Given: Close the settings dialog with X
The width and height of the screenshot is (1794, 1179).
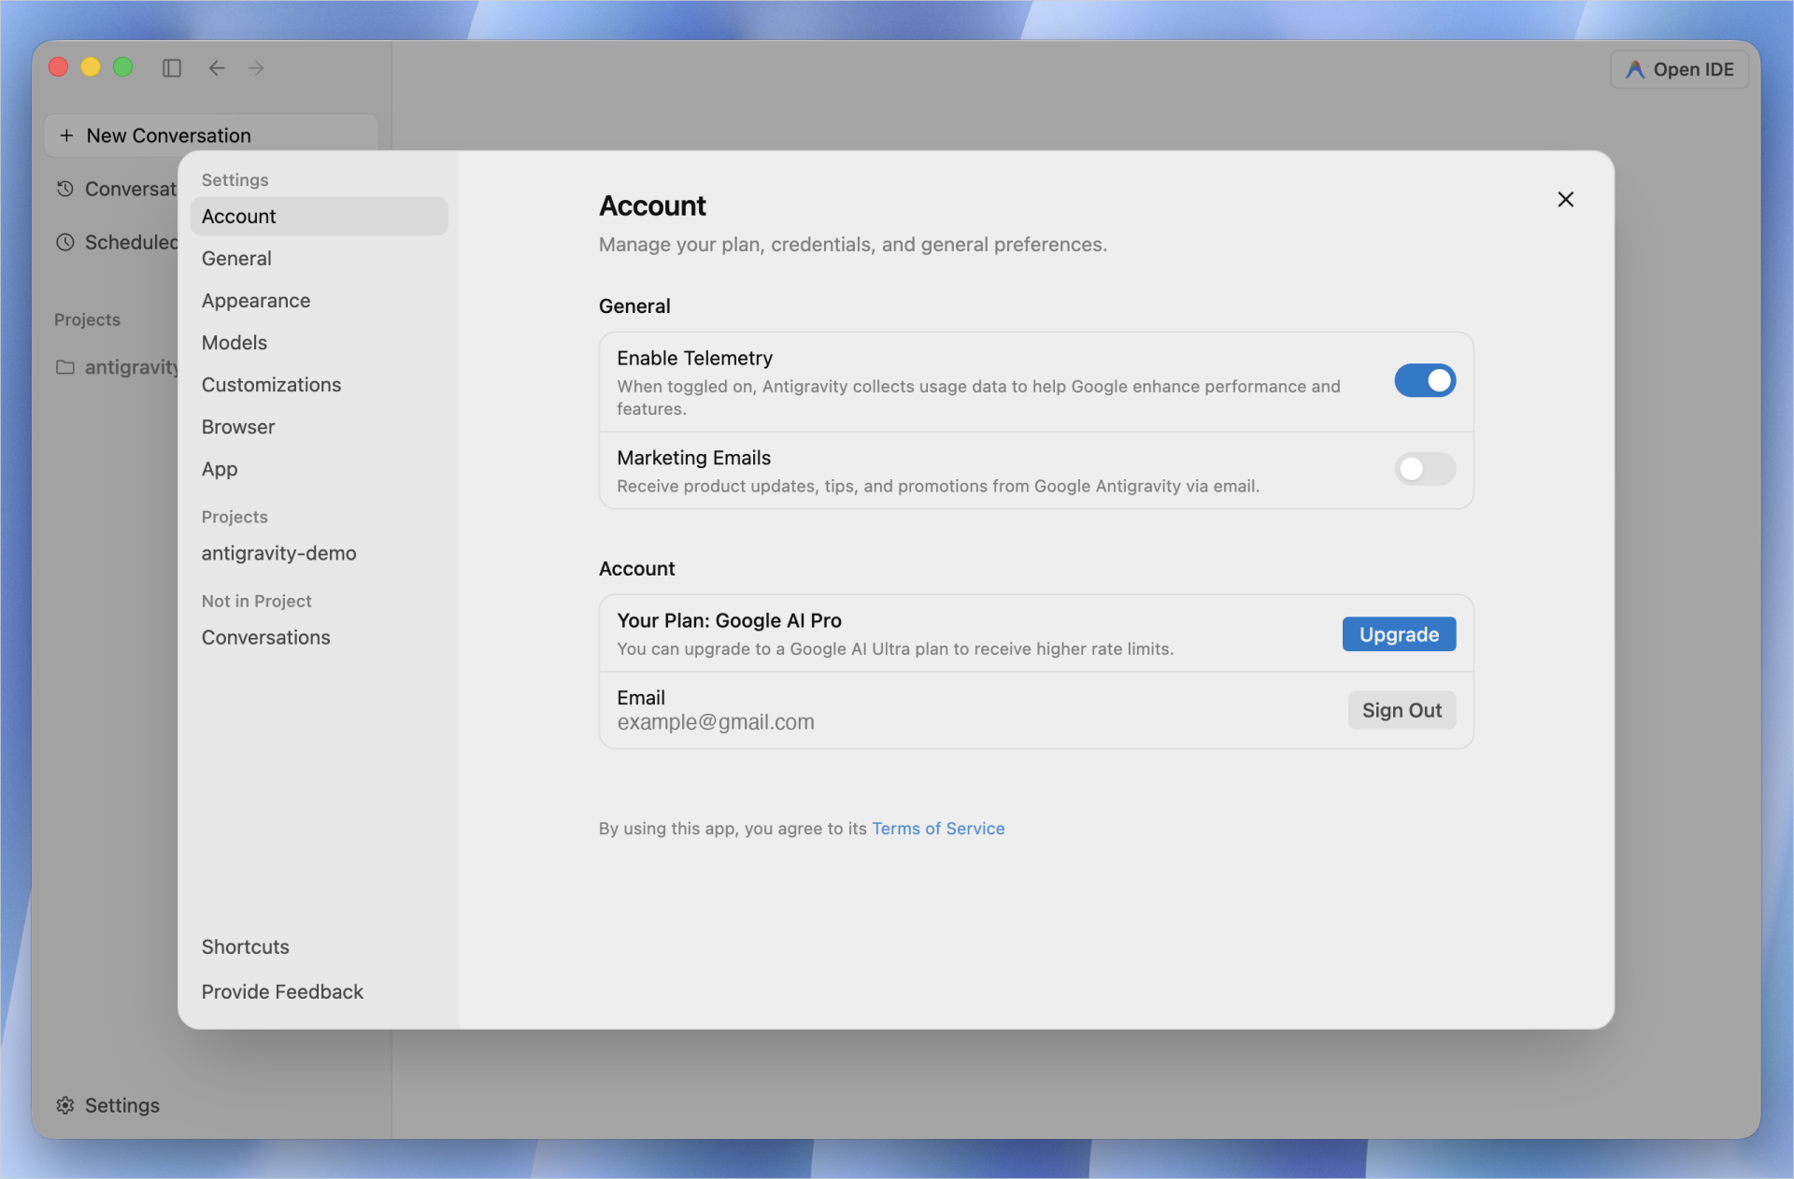Looking at the screenshot, I should 1566,199.
